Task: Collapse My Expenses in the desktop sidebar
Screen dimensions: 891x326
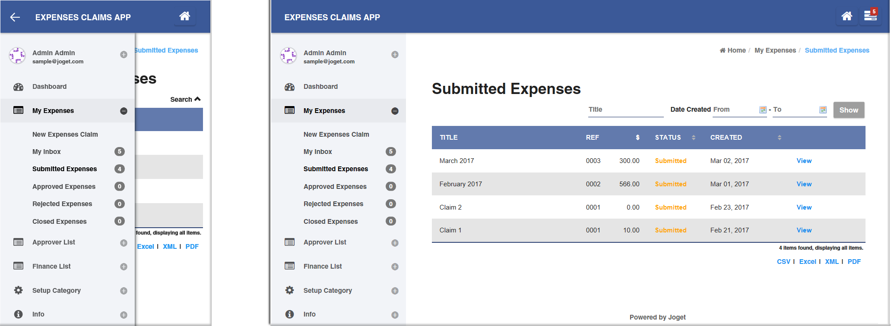Action: 395,111
